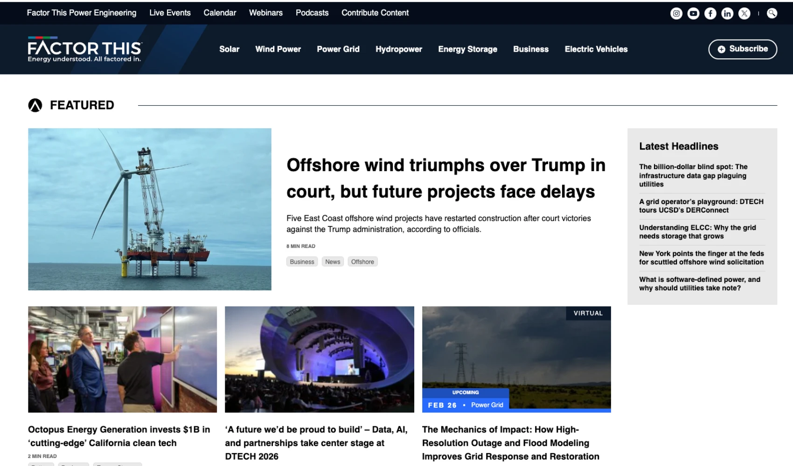Open the Wind Power menu item
Viewport: 793px width, 466px height.
pyautogui.click(x=278, y=49)
